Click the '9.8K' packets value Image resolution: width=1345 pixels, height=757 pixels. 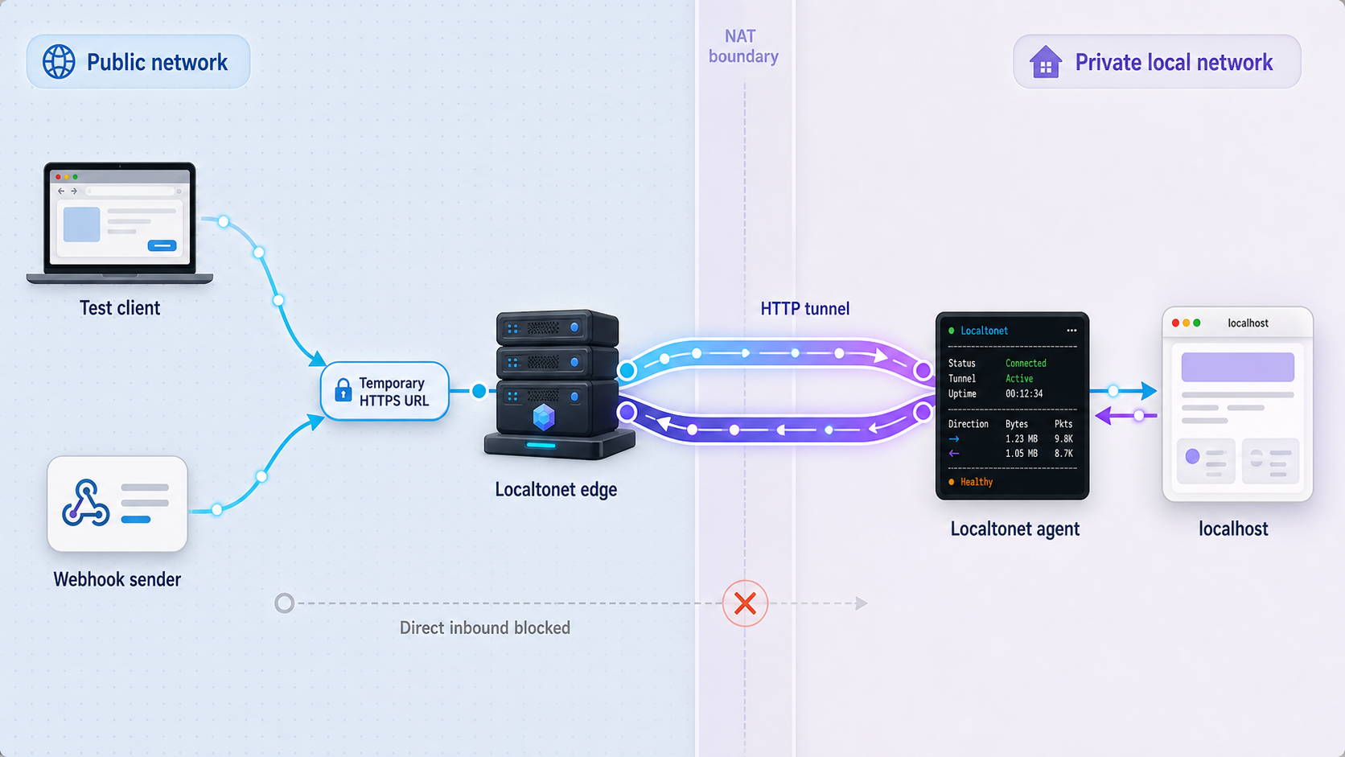click(1063, 439)
